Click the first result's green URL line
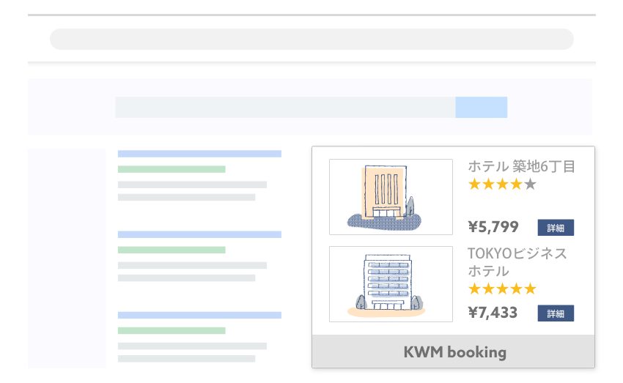The height and width of the screenshot is (383, 623). [172, 169]
